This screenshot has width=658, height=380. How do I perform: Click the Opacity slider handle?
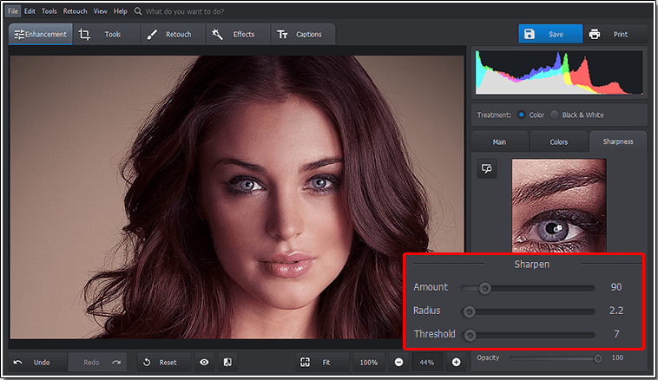point(598,358)
